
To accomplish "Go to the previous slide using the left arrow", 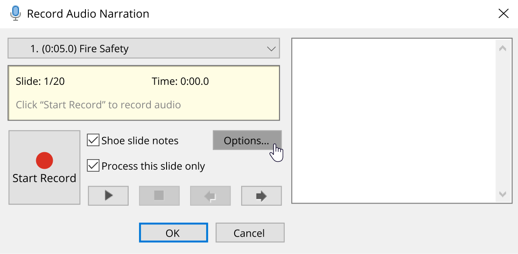I will coord(210,196).
